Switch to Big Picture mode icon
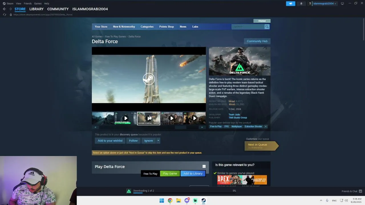 point(342,3)
